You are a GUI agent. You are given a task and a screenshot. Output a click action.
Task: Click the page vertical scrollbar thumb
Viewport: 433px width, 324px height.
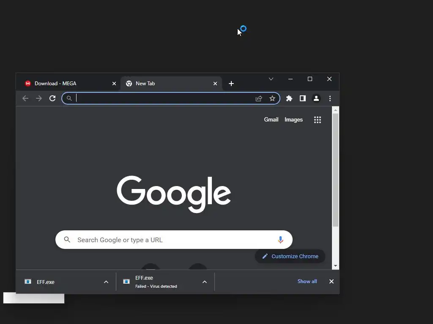click(x=335, y=170)
